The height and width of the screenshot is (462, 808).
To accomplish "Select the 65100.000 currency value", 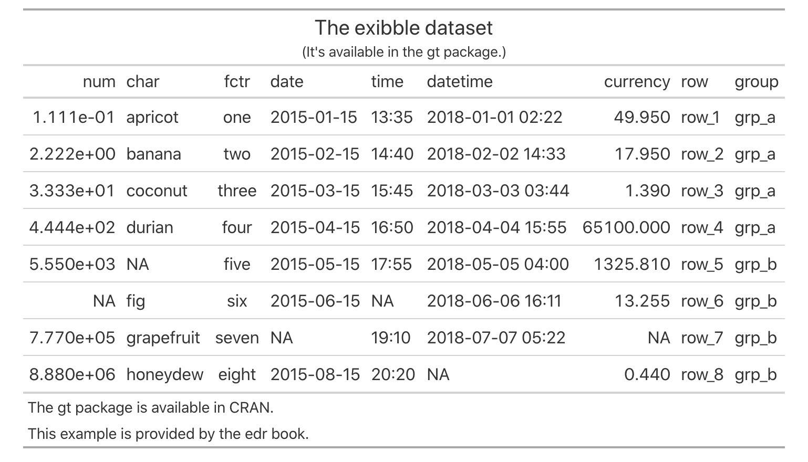I will tap(626, 227).
